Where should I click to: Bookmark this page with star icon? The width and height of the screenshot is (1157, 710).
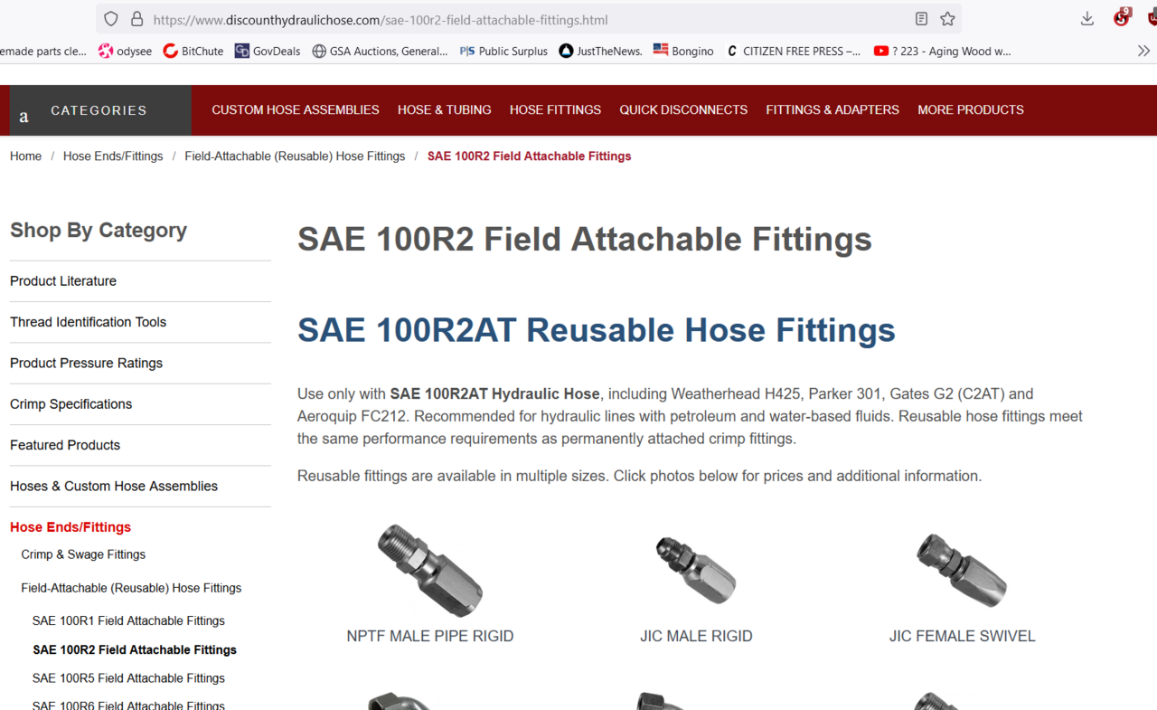[x=947, y=19]
